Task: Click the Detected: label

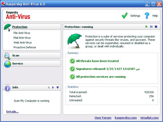Action: point(75,96)
